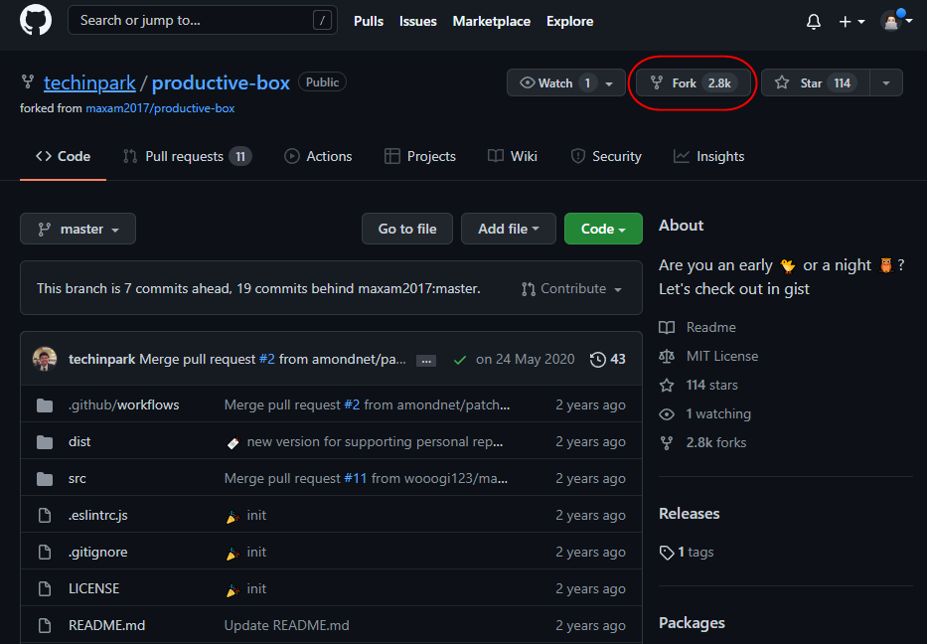Expand the commit message ellipsis button
This screenshot has width=927, height=644.
coord(426,360)
